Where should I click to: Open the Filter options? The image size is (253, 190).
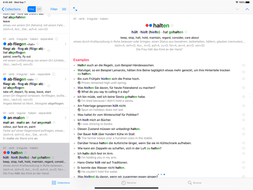54,9
